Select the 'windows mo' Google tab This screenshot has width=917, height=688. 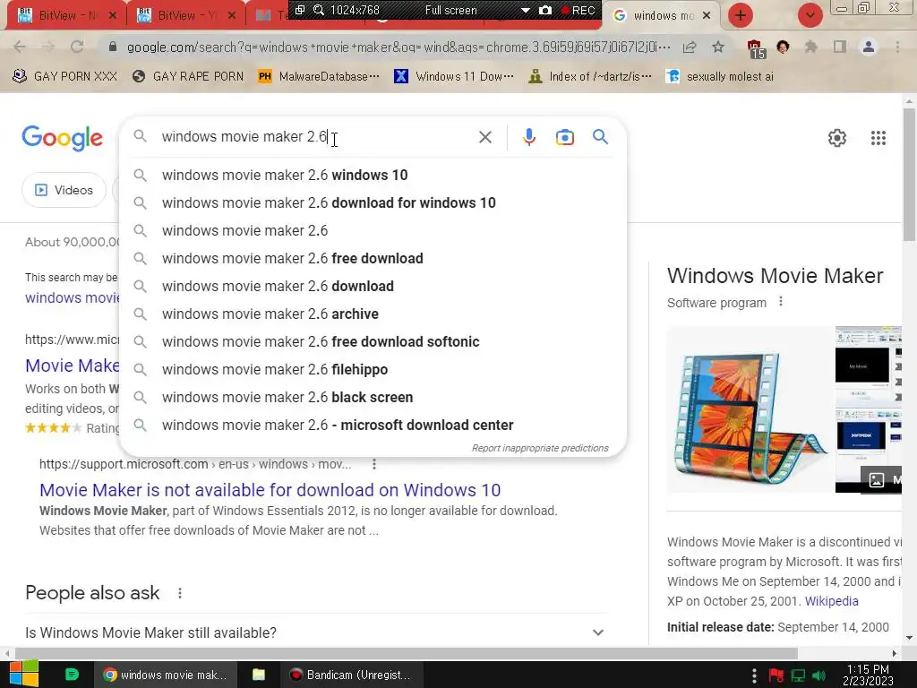pos(663,16)
